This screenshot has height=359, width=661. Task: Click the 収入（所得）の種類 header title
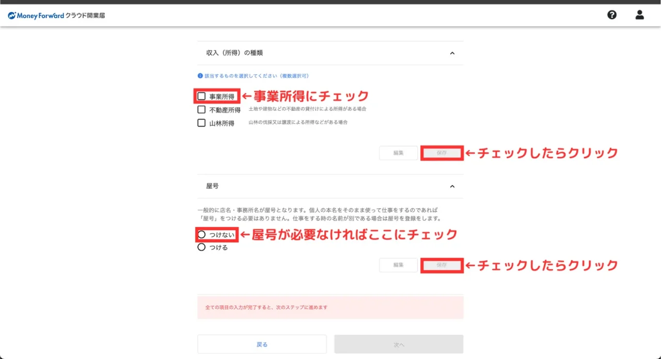tap(234, 53)
